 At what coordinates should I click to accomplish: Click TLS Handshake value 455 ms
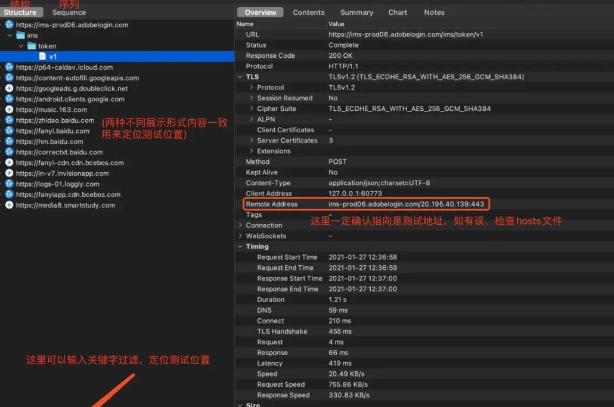click(x=340, y=331)
